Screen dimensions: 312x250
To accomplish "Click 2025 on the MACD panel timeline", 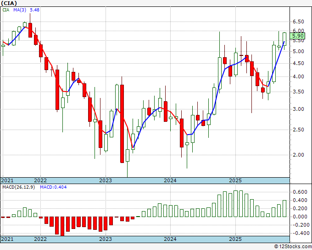I will pos(235,239).
